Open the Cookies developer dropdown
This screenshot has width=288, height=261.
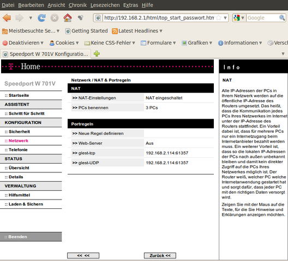point(64,43)
